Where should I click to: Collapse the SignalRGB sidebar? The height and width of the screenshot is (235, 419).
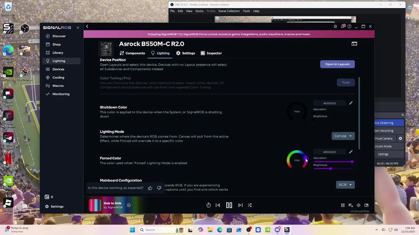pyautogui.click(x=78, y=27)
